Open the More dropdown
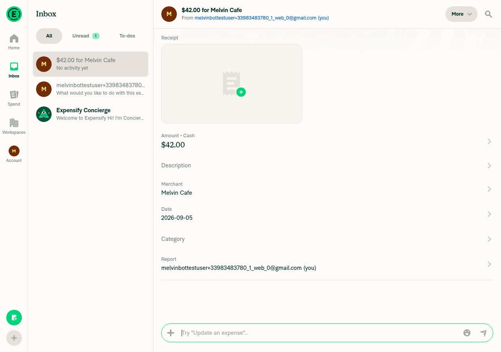 (461, 14)
